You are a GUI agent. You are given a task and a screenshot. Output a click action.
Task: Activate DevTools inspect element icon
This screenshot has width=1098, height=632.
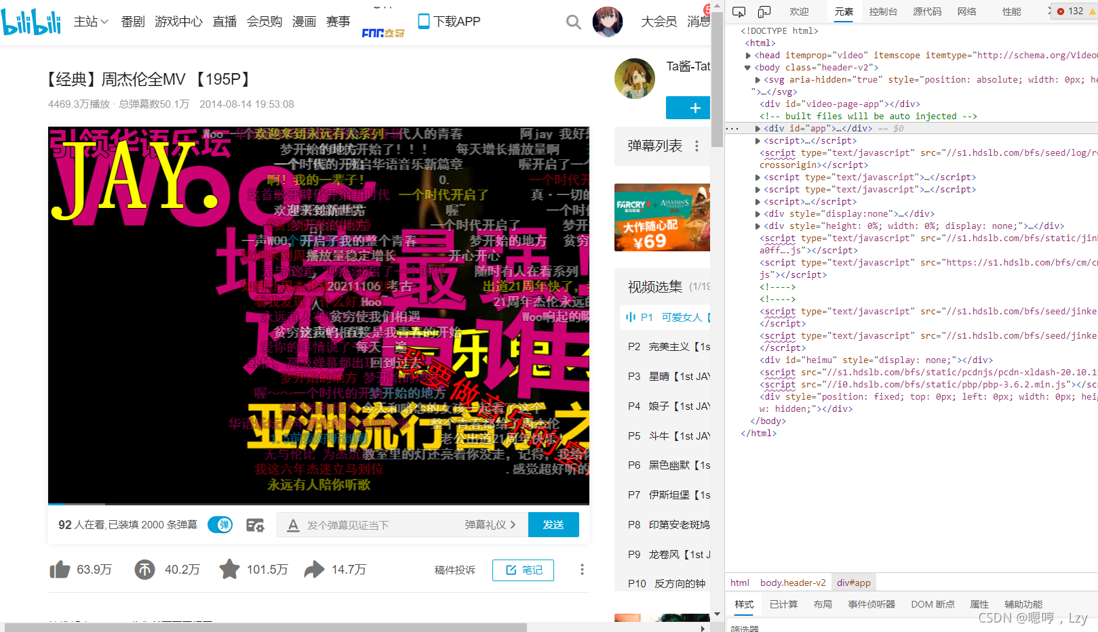739,12
